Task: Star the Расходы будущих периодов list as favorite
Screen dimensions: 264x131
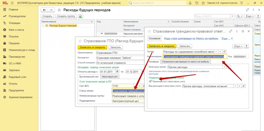Action: click(x=59, y=10)
